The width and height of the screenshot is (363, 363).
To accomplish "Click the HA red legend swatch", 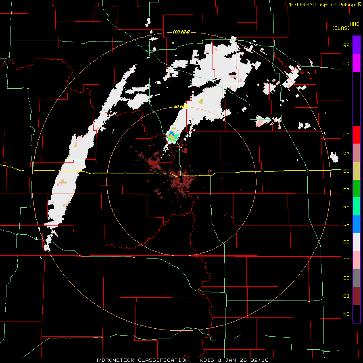I will [356, 135].
